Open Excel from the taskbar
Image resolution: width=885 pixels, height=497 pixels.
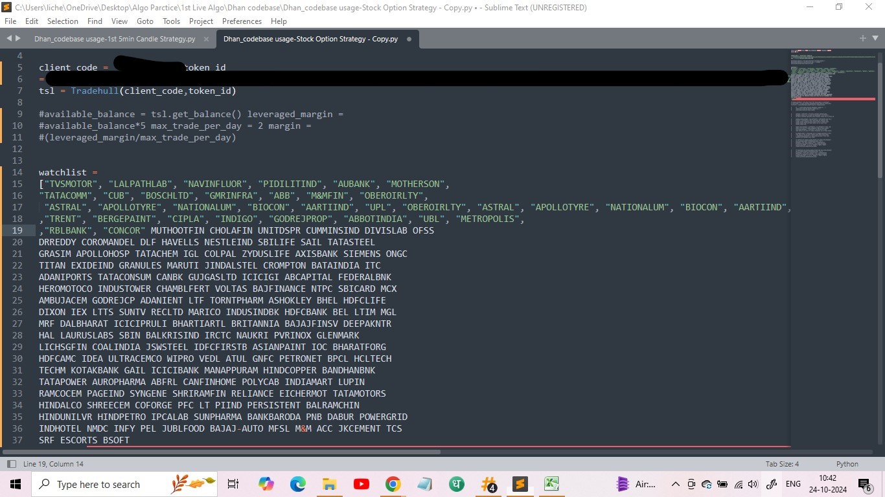551,484
